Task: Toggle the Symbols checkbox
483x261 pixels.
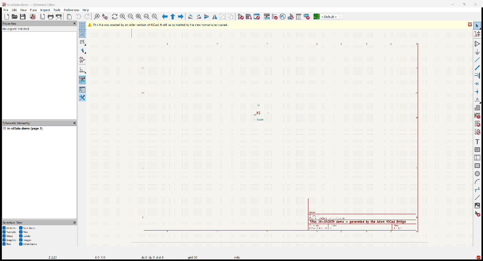Action: (x=4, y=232)
